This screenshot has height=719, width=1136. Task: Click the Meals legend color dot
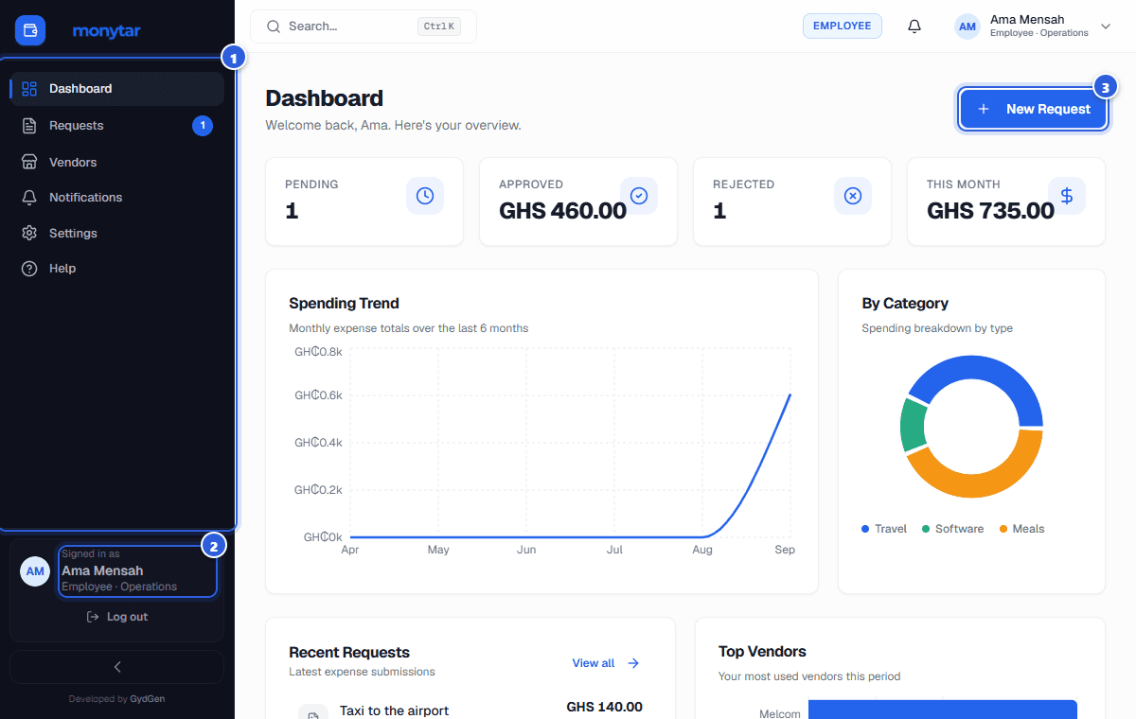tap(1003, 529)
